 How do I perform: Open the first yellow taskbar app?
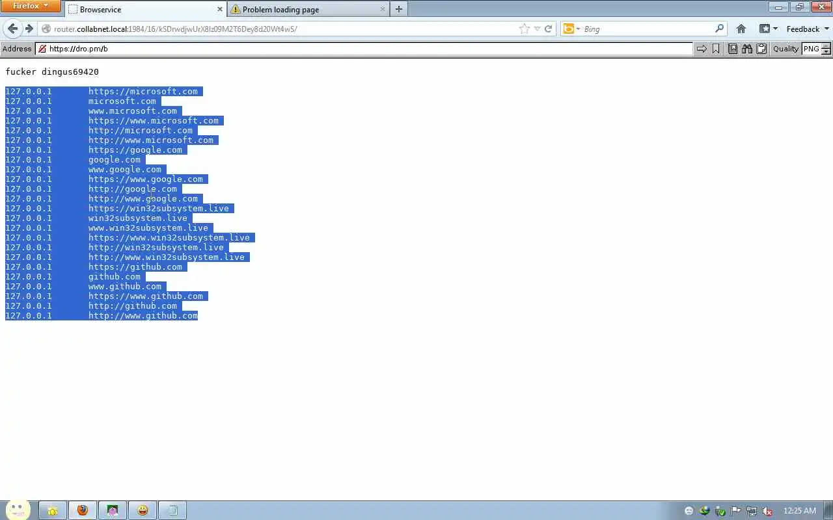pos(53,510)
